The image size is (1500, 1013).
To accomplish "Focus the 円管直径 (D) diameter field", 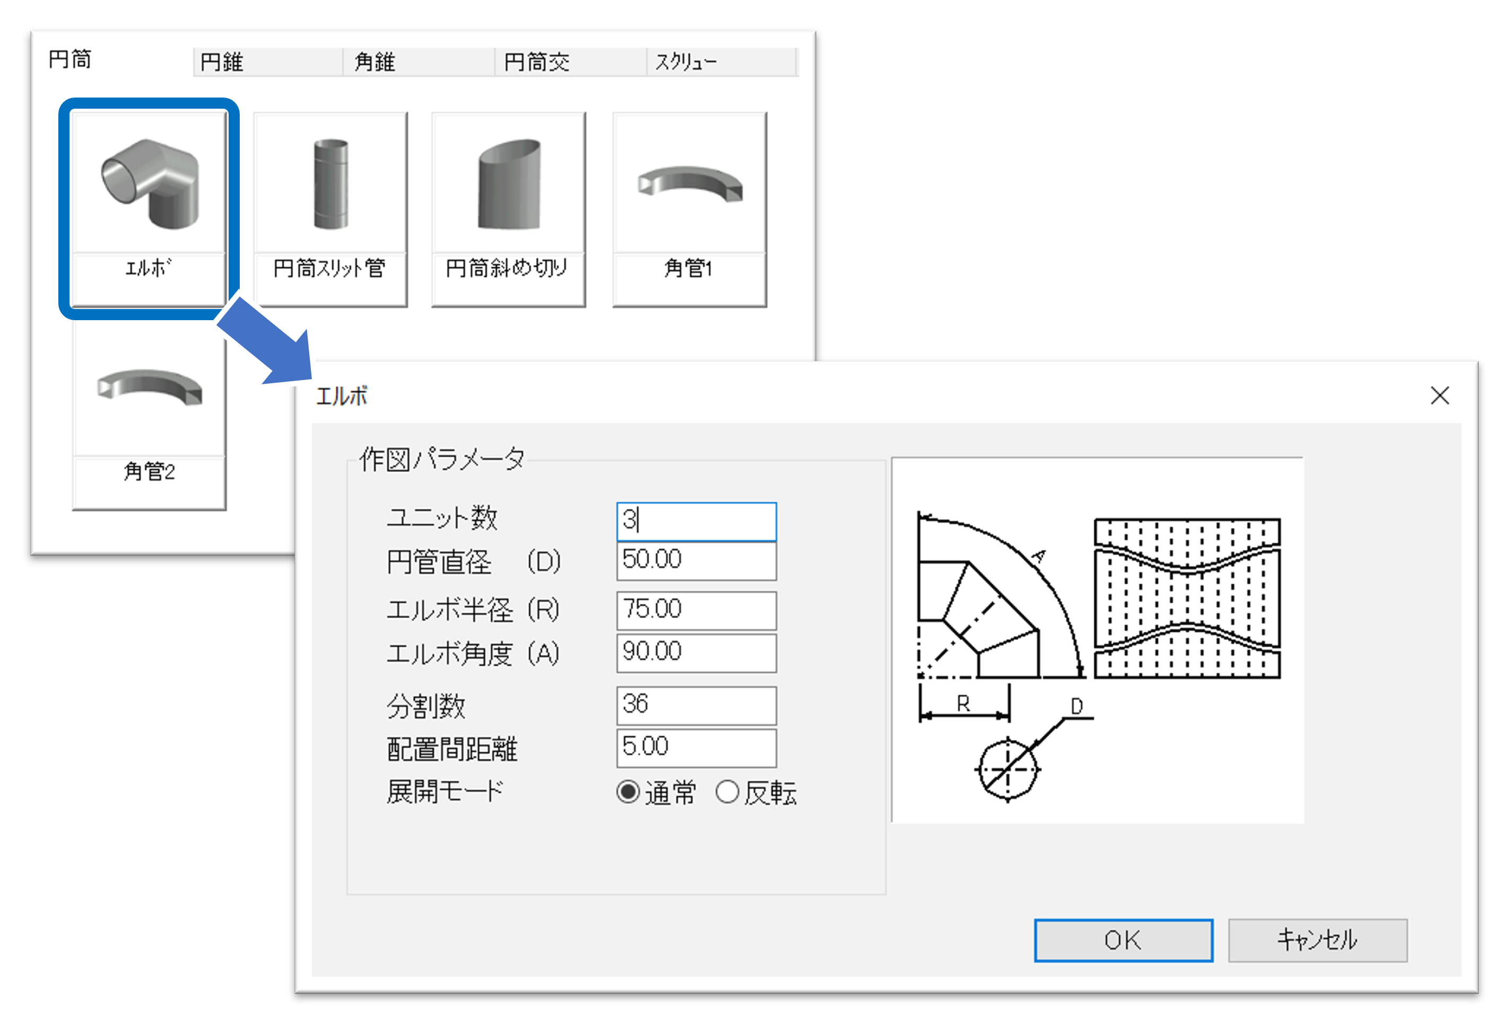I will click(696, 560).
